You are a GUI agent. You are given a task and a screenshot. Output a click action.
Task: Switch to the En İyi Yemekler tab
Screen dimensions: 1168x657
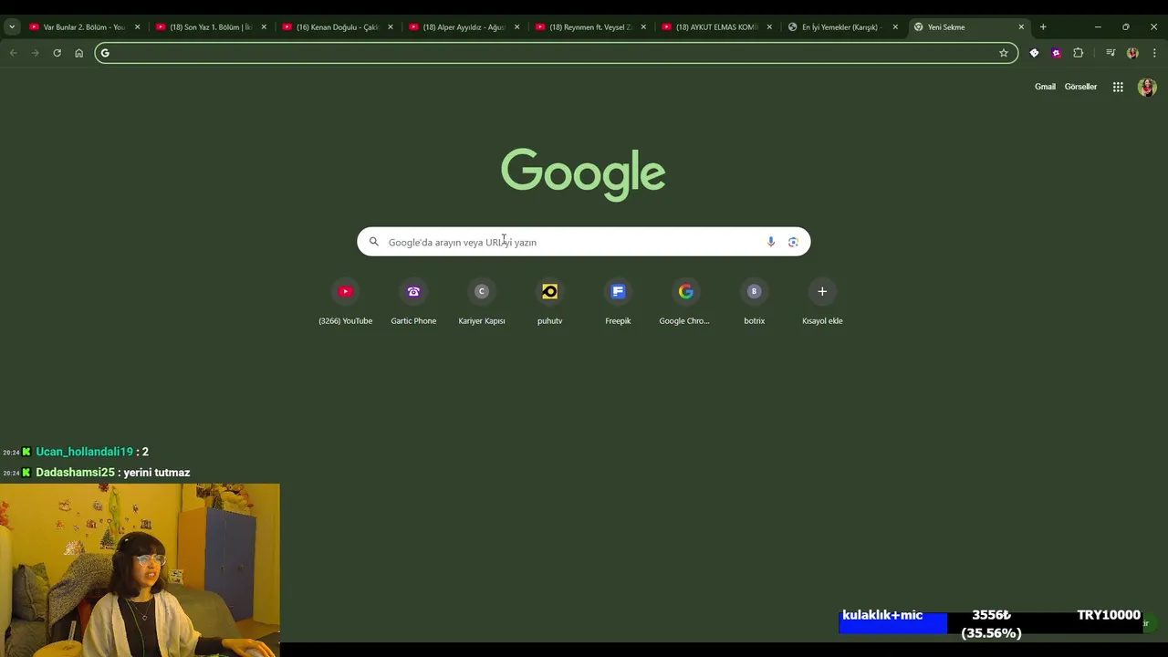(x=843, y=27)
